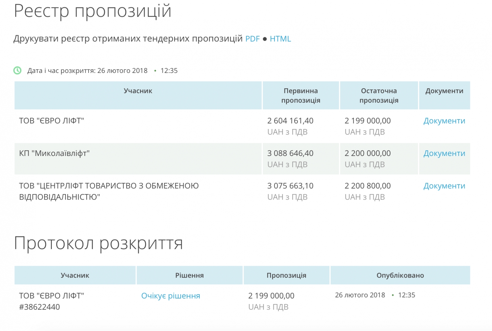The width and height of the screenshot is (492, 331).
Task: Open the PDF version of the register
Action: (x=252, y=39)
